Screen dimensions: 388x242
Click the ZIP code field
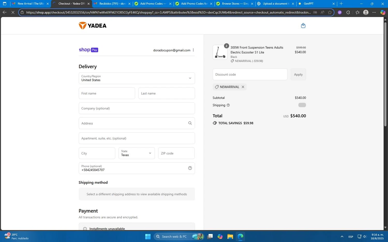click(176, 153)
